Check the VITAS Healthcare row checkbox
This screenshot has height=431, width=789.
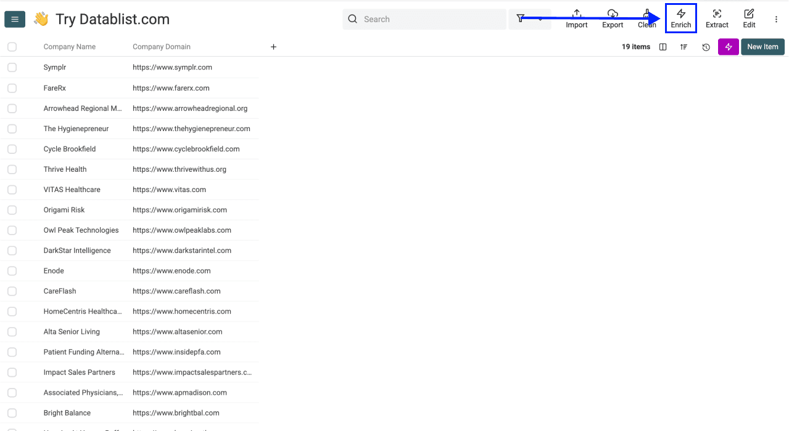12,189
